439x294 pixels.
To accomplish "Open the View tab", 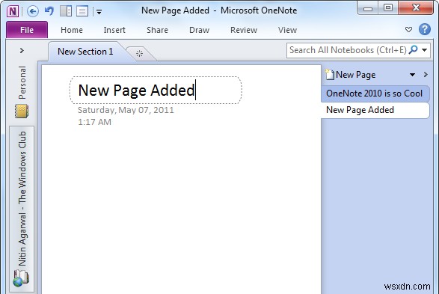I will point(287,30).
